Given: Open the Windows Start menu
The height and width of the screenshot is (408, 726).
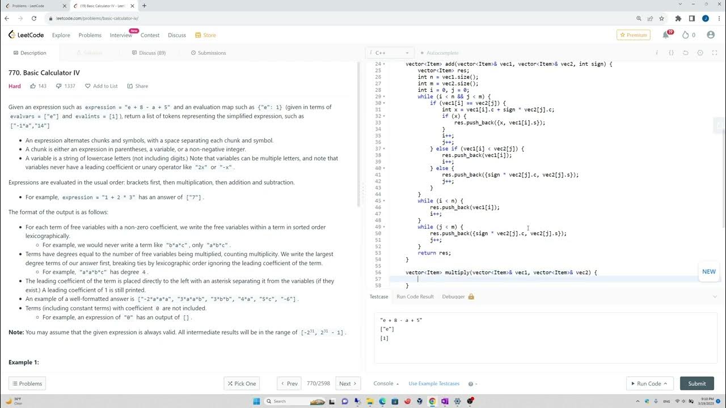Looking at the screenshot, I should (x=256, y=401).
